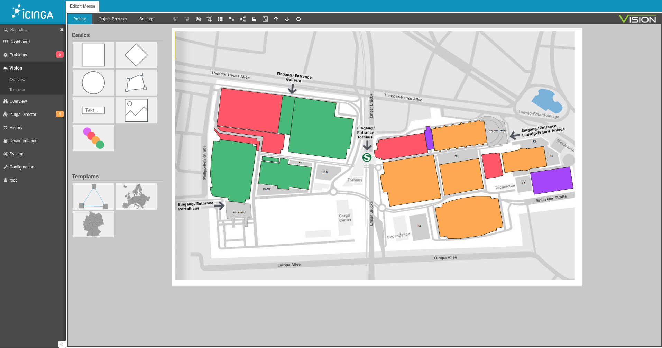The width and height of the screenshot is (662, 348).
Task: Click the up arrow toolbar icon
Action: coord(276,19)
